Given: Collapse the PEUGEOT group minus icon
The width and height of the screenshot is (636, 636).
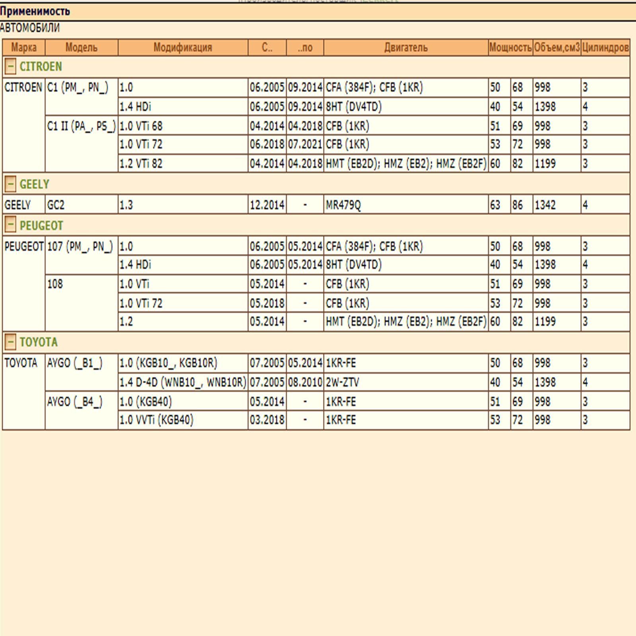Looking at the screenshot, I should (10, 225).
